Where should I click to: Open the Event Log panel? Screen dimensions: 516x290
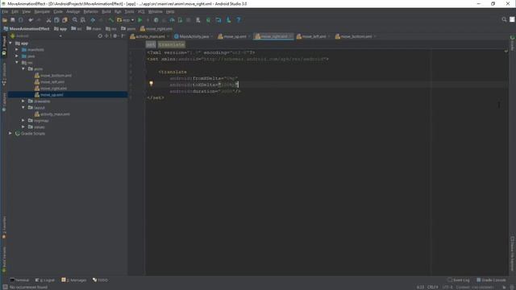[459, 280]
